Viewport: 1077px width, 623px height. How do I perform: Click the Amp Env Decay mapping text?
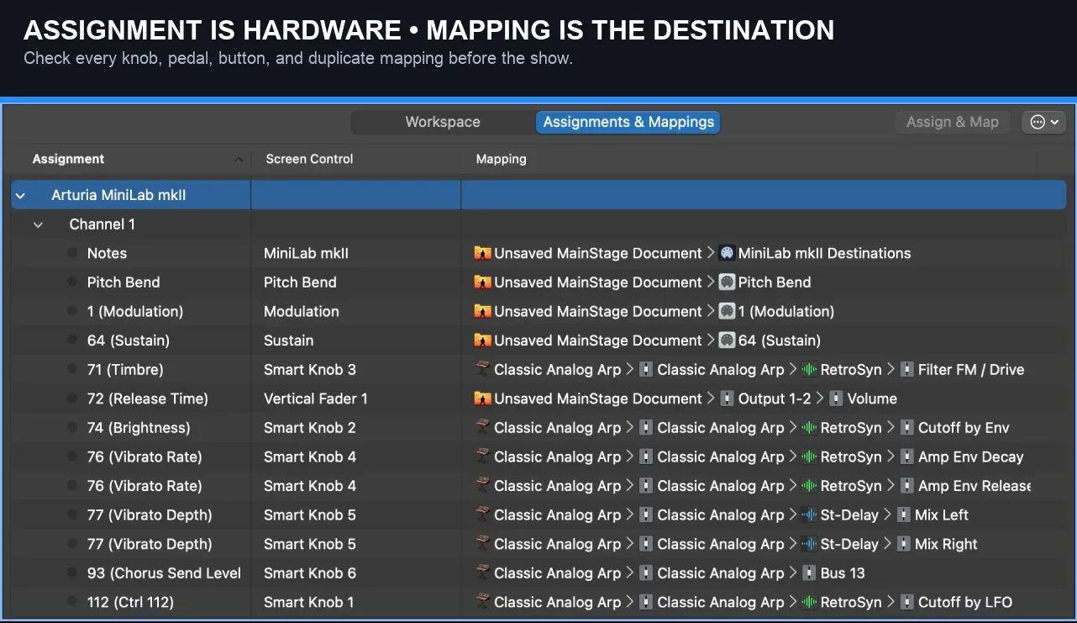point(971,457)
